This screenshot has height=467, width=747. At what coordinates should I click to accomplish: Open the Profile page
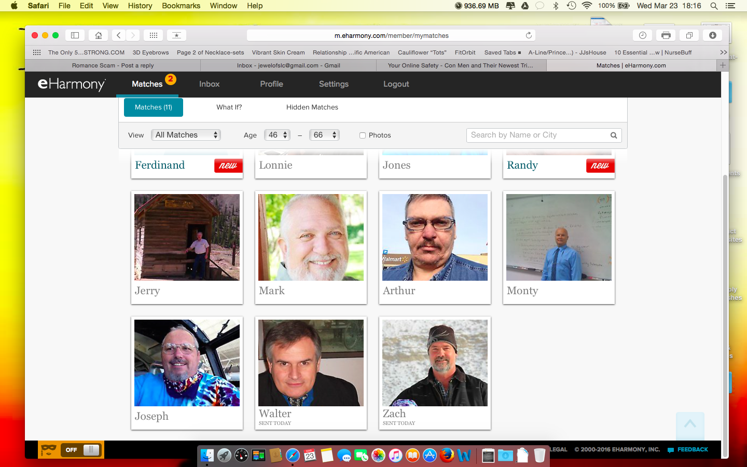click(272, 84)
